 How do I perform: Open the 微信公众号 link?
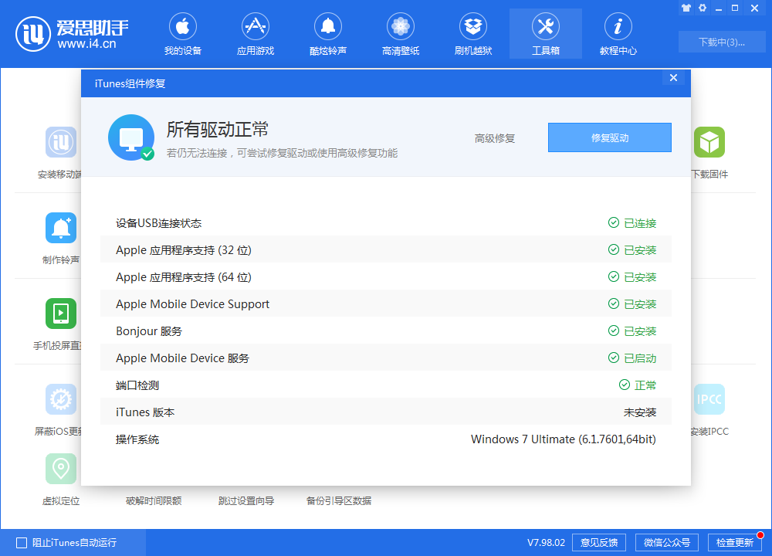tap(666, 542)
